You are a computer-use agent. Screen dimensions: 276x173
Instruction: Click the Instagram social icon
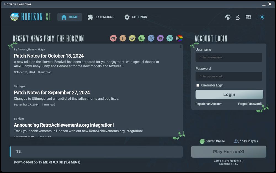[x=170, y=38]
